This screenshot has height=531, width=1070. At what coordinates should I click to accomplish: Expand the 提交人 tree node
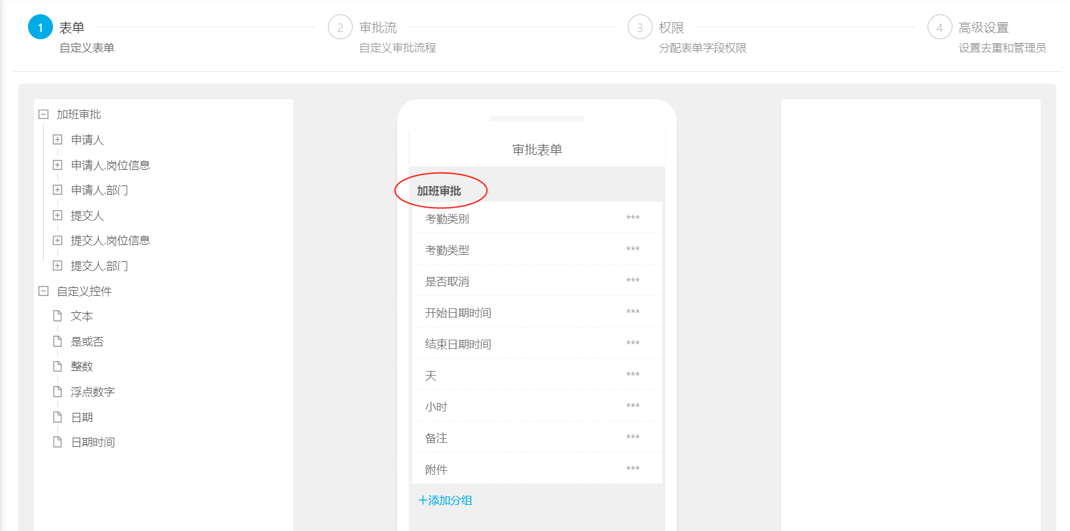click(x=57, y=216)
